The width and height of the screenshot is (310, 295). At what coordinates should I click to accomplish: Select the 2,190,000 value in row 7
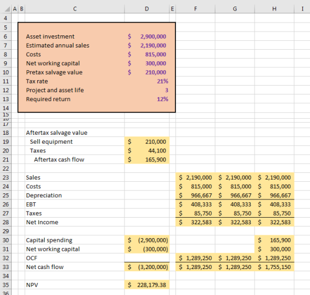click(147, 45)
